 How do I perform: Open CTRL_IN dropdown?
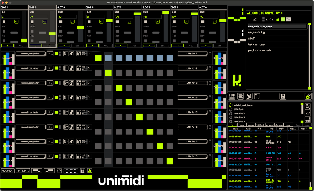tap(23, 171)
